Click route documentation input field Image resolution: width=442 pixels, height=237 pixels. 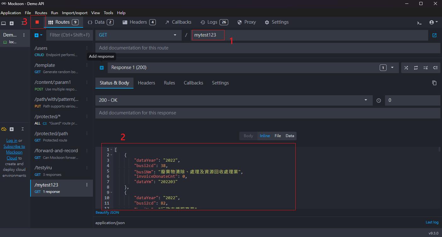click(268, 48)
